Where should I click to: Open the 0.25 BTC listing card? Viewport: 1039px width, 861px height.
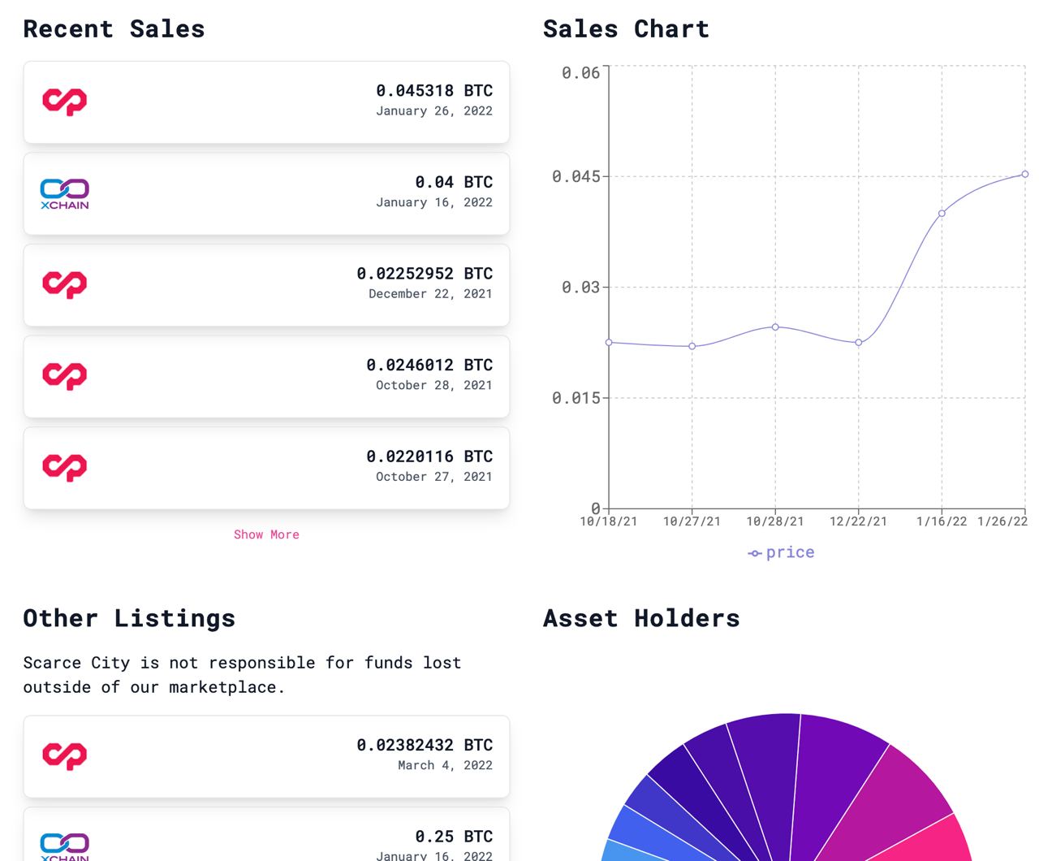(266, 835)
